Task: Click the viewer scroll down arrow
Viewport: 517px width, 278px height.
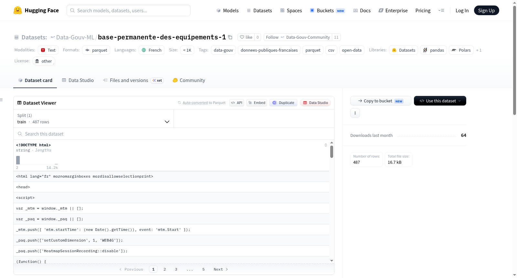Action: tap(332, 261)
